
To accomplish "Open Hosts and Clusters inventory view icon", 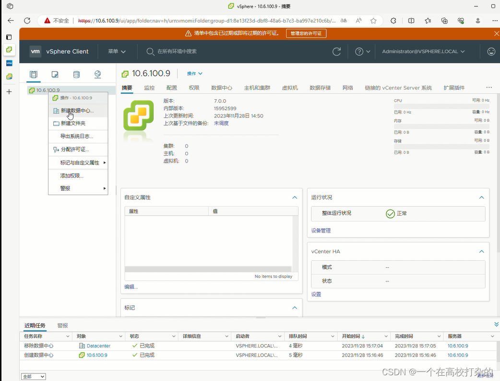I will coord(34,75).
